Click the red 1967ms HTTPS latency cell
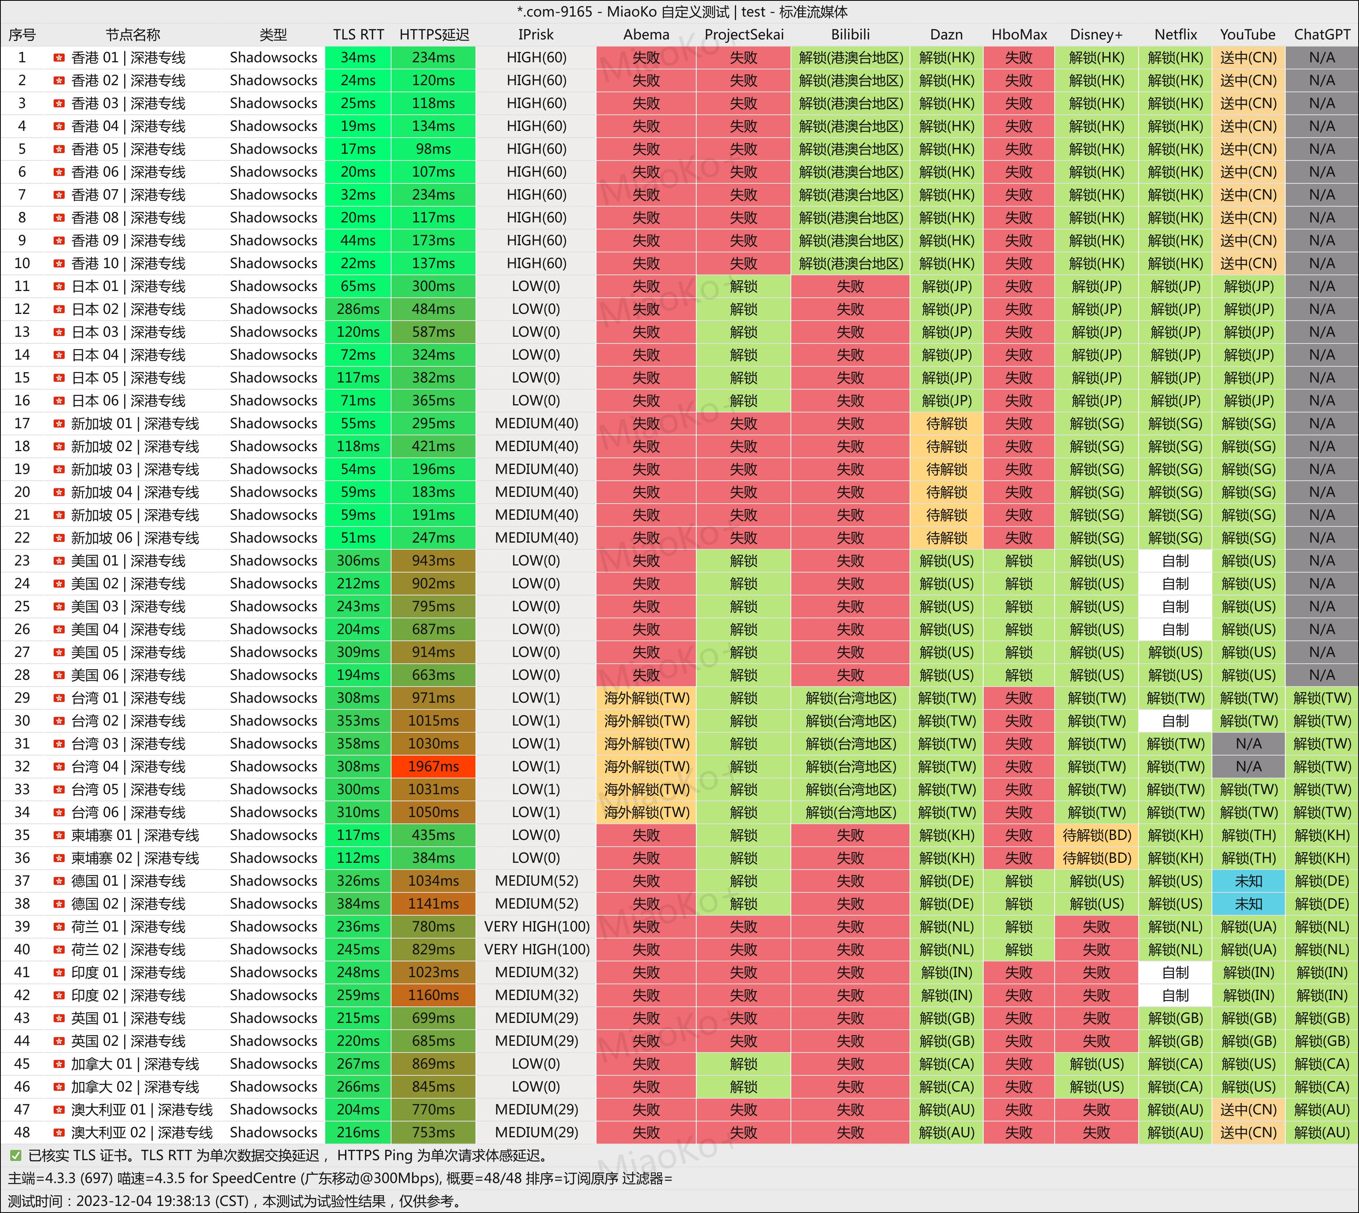Image resolution: width=1359 pixels, height=1213 pixels. tap(434, 767)
